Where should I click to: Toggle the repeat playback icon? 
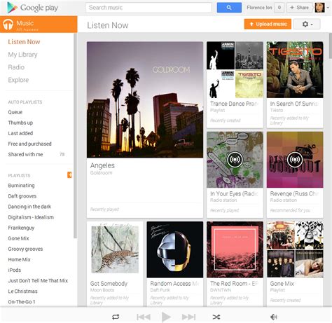pos(116,317)
